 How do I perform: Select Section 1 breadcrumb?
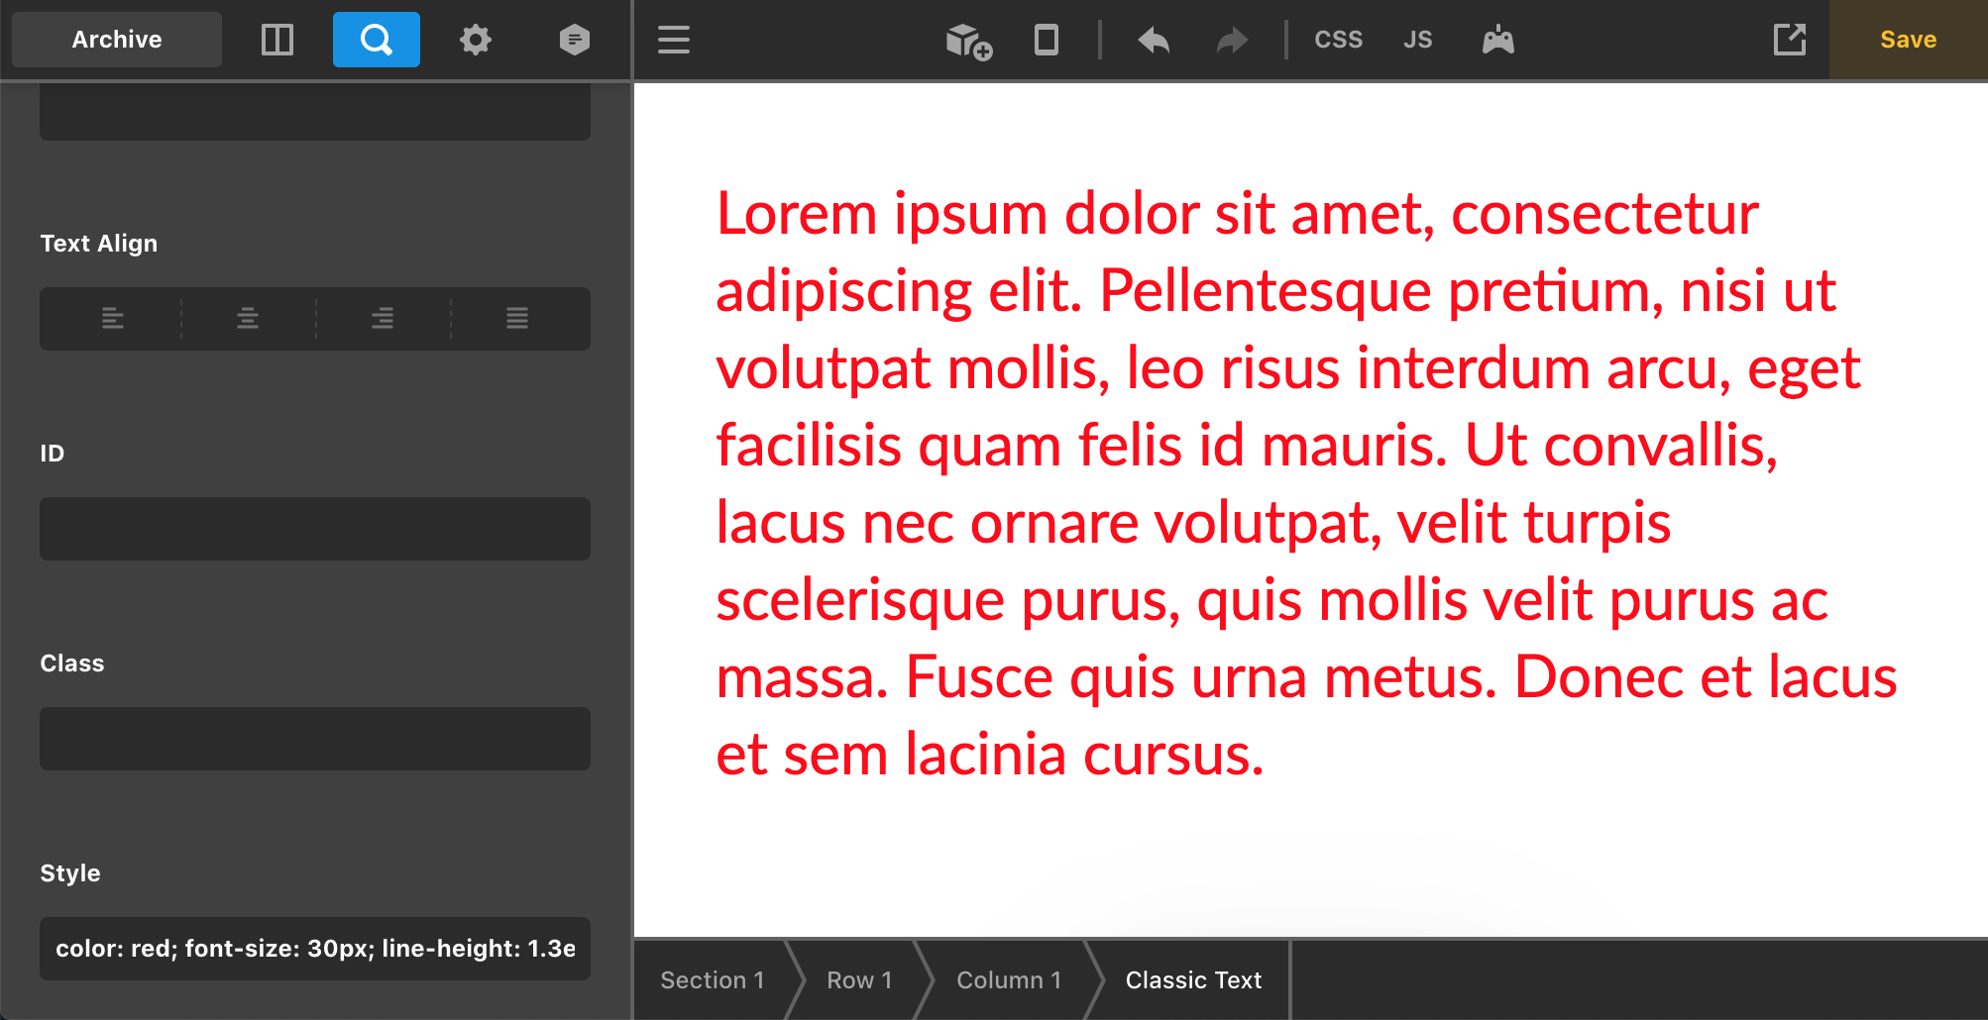pyautogui.click(x=713, y=980)
